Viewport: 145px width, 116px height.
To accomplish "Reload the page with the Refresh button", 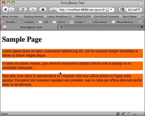I will pos(23,10).
